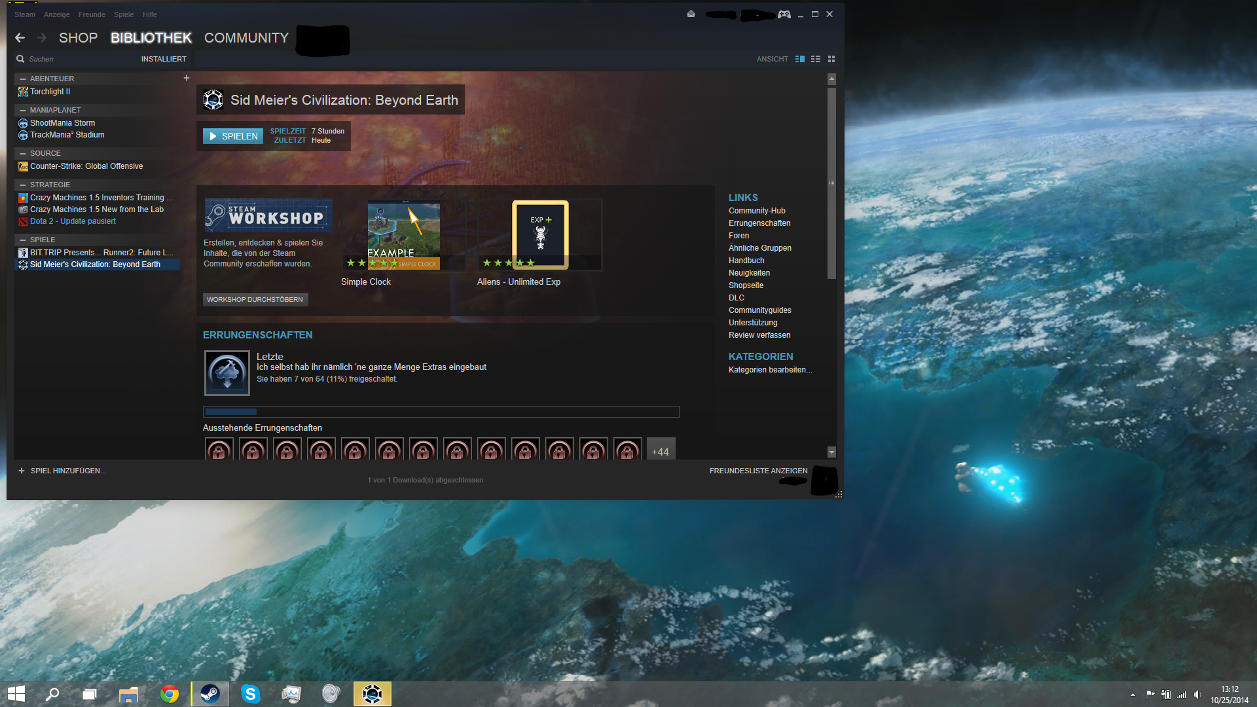Click WORKSHOP DURCHSTÖBERN button
The height and width of the screenshot is (707, 1257).
pos(255,300)
